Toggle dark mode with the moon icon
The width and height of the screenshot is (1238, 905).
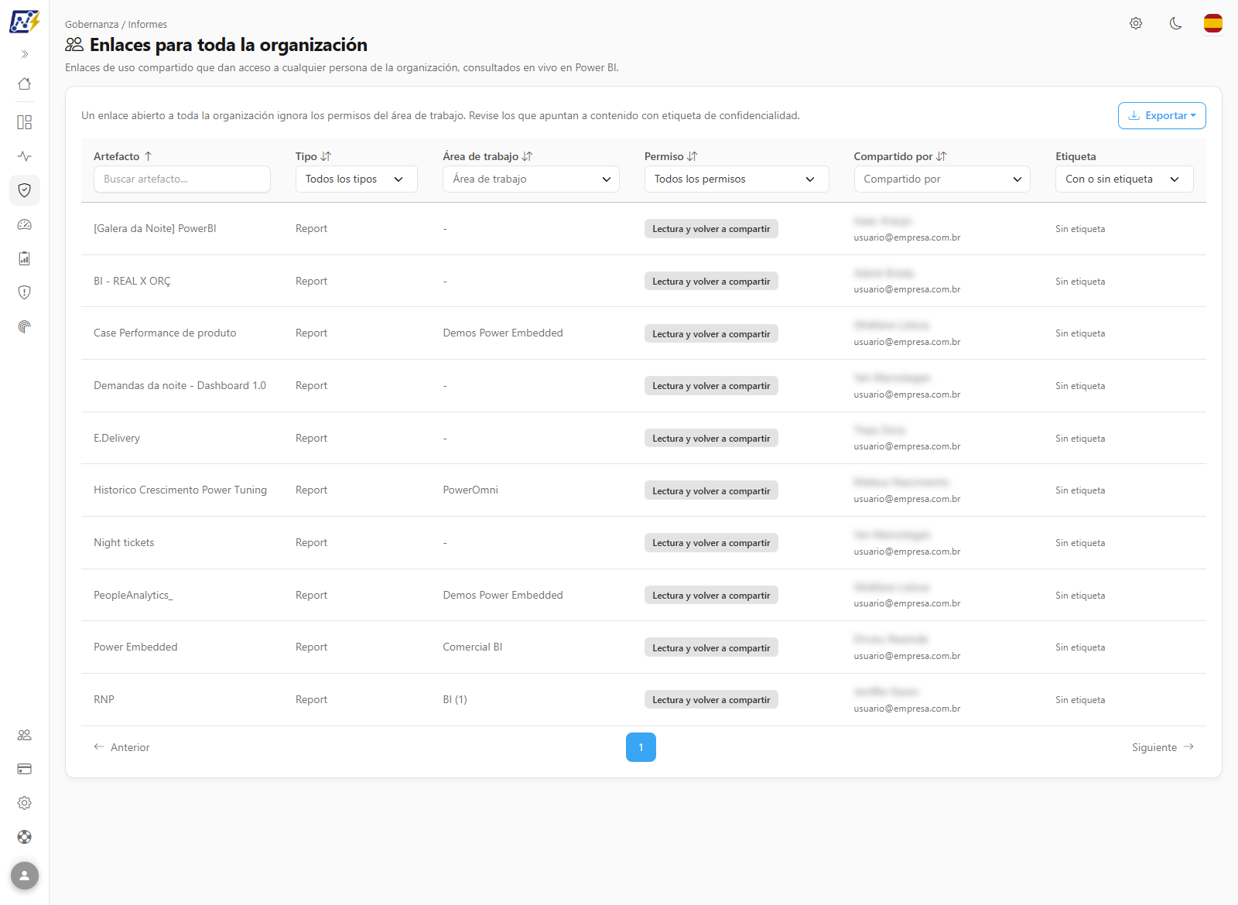[x=1175, y=23]
